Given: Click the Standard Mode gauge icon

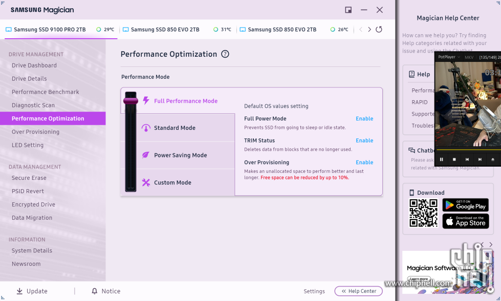Looking at the screenshot, I should point(146,128).
